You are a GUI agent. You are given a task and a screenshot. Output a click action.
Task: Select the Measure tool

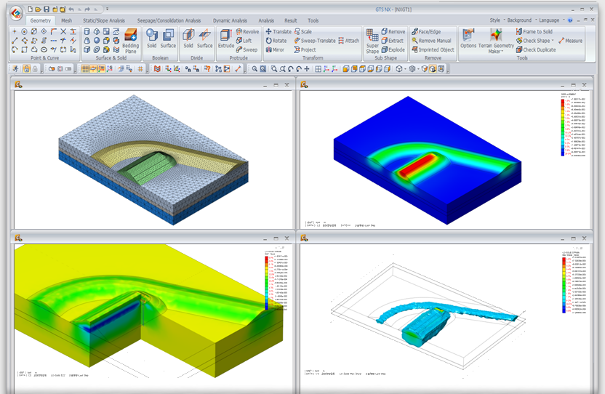(x=570, y=41)
